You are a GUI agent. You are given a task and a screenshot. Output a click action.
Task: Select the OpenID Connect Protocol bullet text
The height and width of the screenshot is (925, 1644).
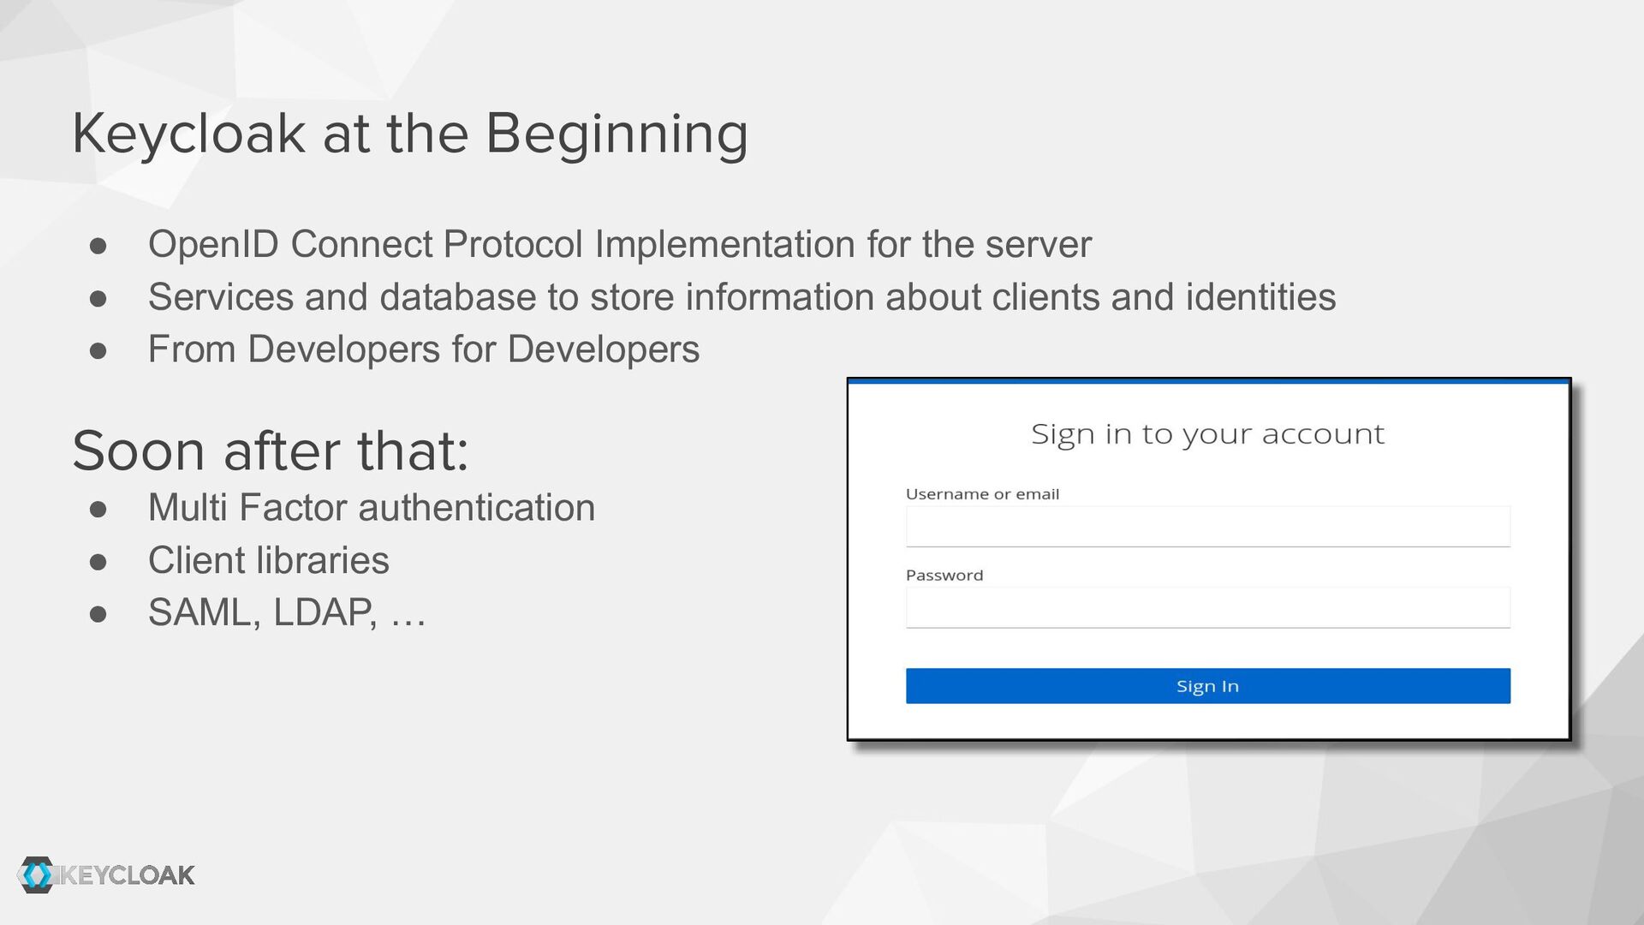pos(619,244)
